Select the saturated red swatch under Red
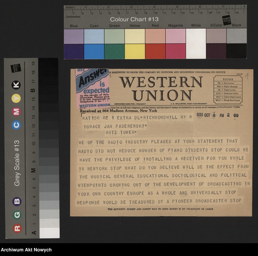This screenshot has height=256, width=258. click(x=155, y=51)
